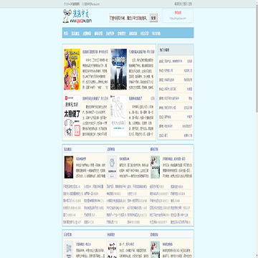This screenshot has height=258, width=258.
Task: Open the book cover reading 太稳健了
Action: [72, 116]
